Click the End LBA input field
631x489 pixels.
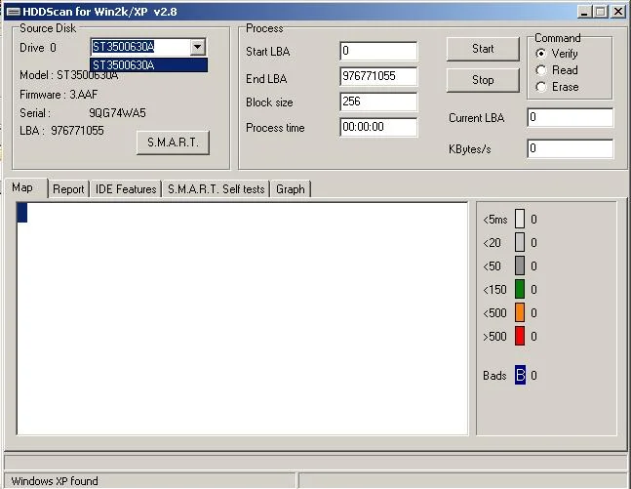378,76
